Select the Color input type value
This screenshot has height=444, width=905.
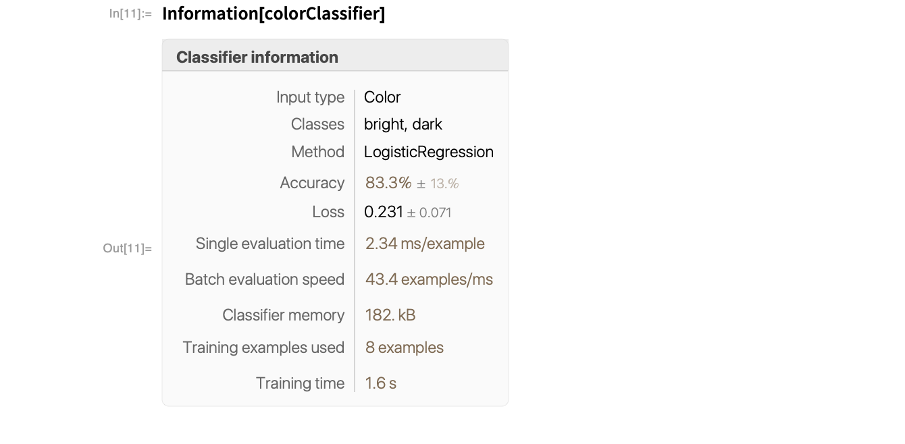382,97
